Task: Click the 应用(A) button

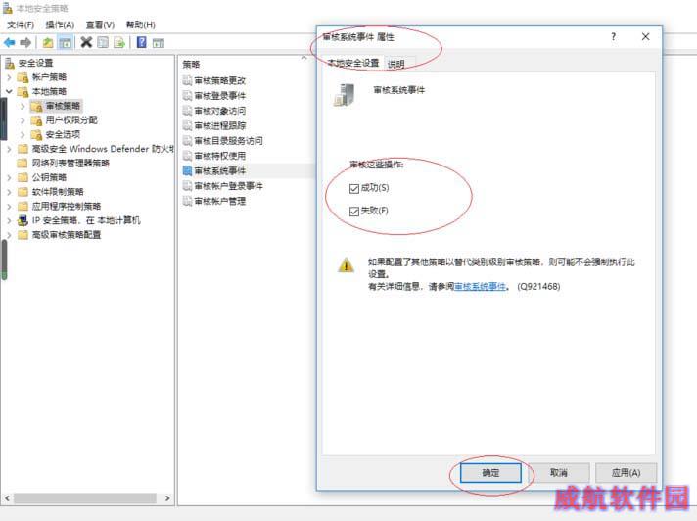Action: [x=626, y=473]
